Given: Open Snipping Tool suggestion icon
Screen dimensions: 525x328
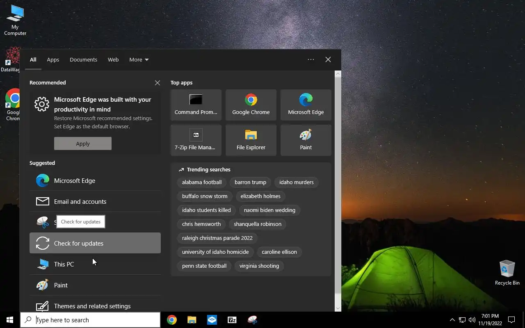Looking at the screenshot, I should pyautogui.click(x=43, y=222).
